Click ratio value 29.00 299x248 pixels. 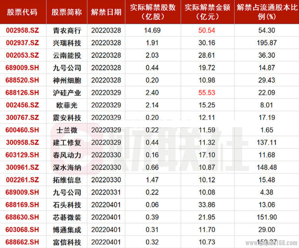(267, 230)
